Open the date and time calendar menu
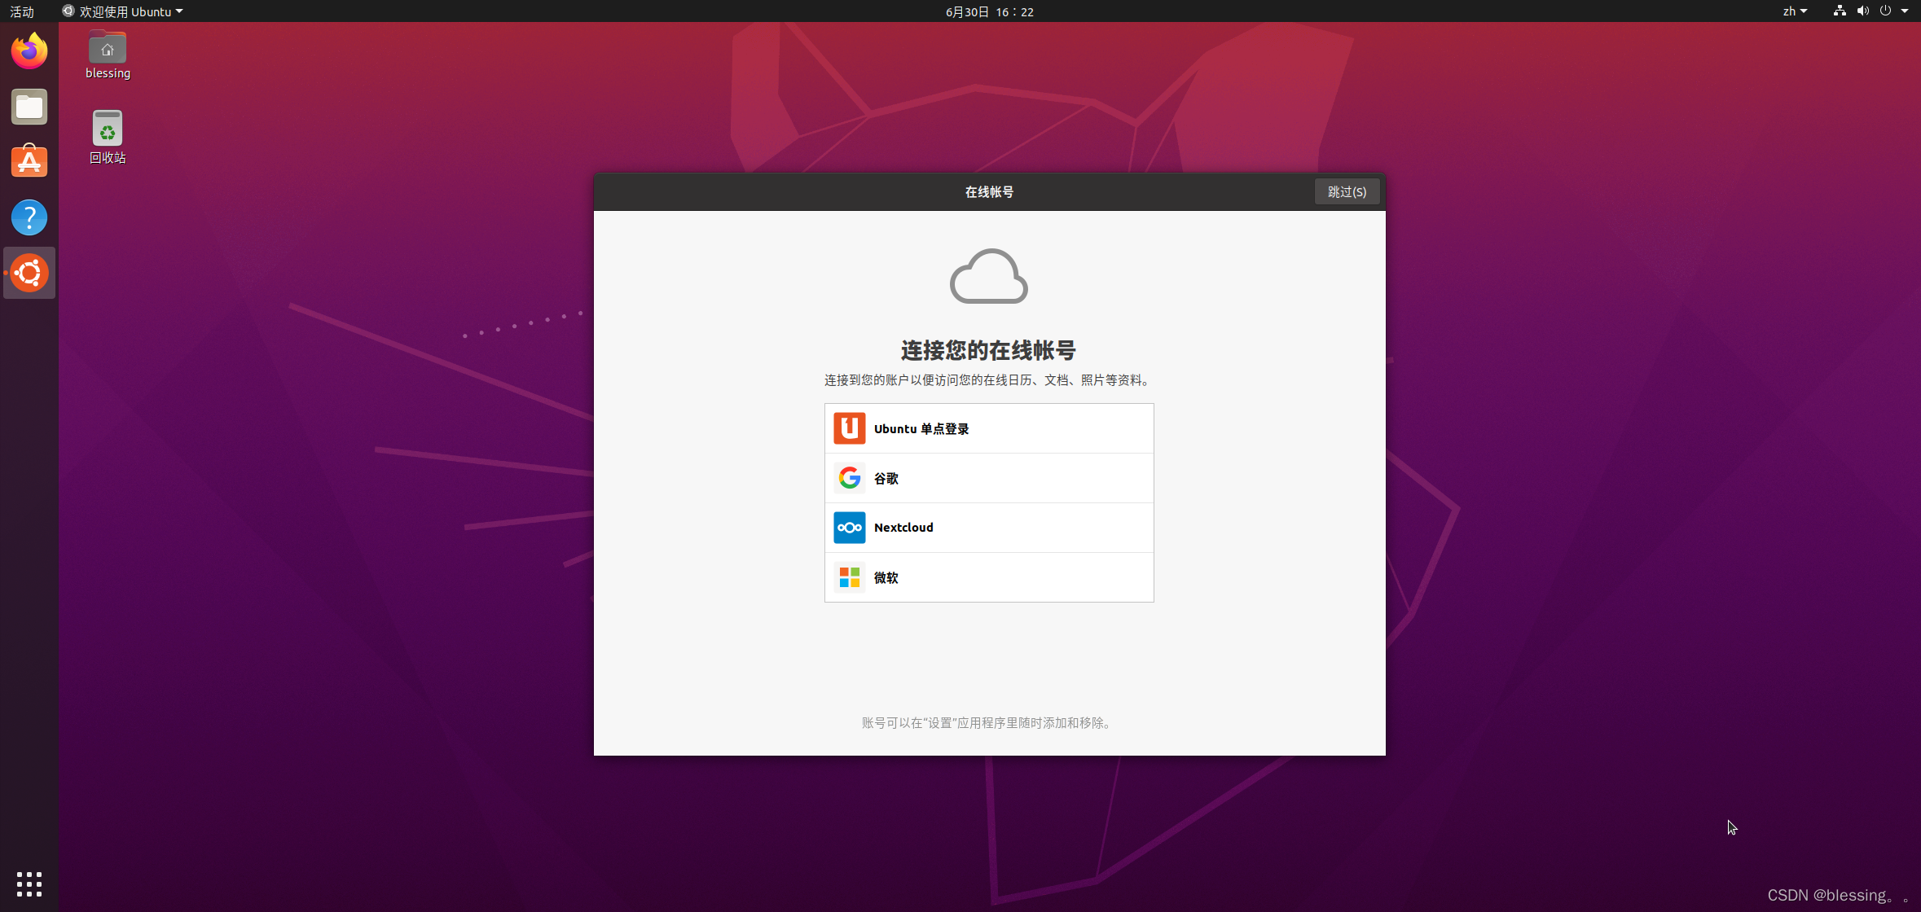Viewport: 1921px width, 912px height. click(x=989, y=11)
